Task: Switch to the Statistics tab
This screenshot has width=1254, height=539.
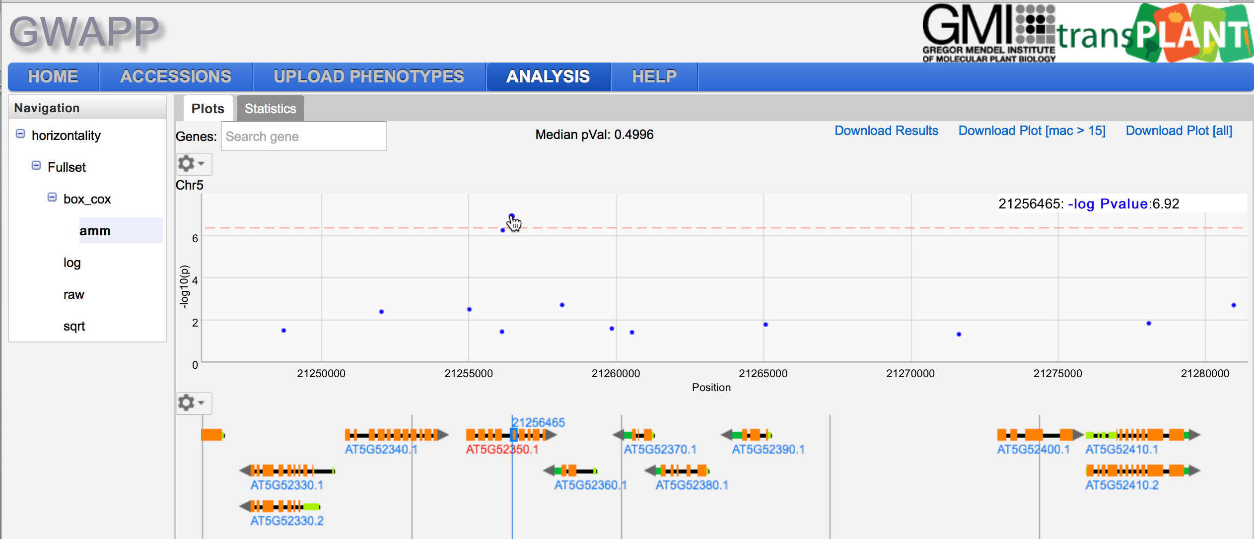Action: [x=270, y=109]
